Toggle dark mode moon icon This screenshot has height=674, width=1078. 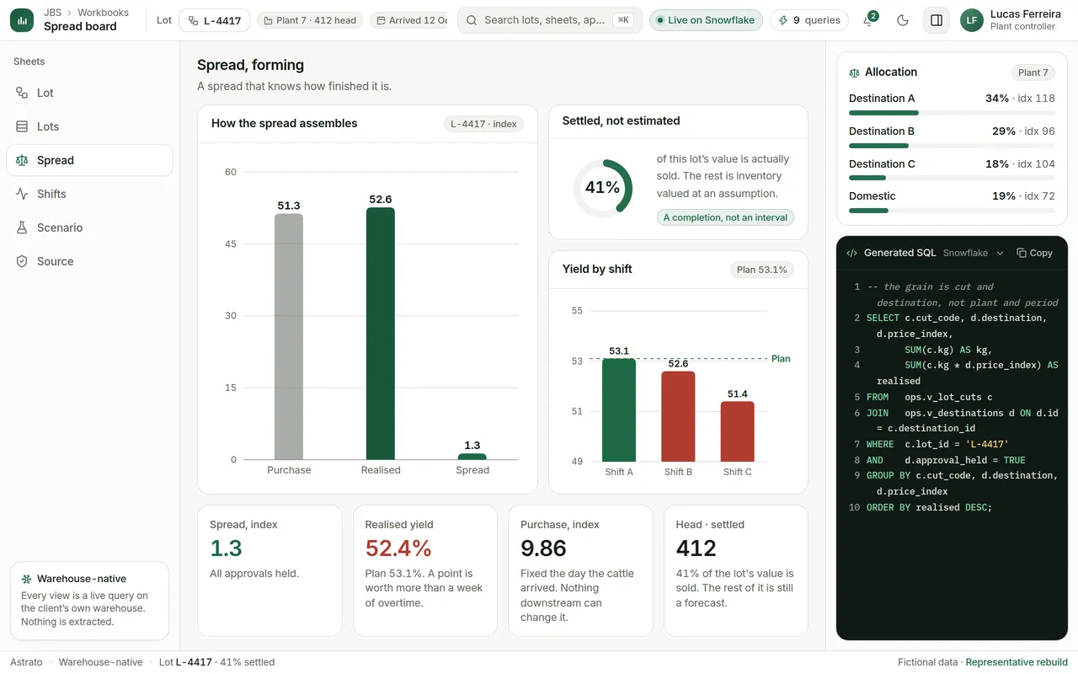tap(903, 20)
